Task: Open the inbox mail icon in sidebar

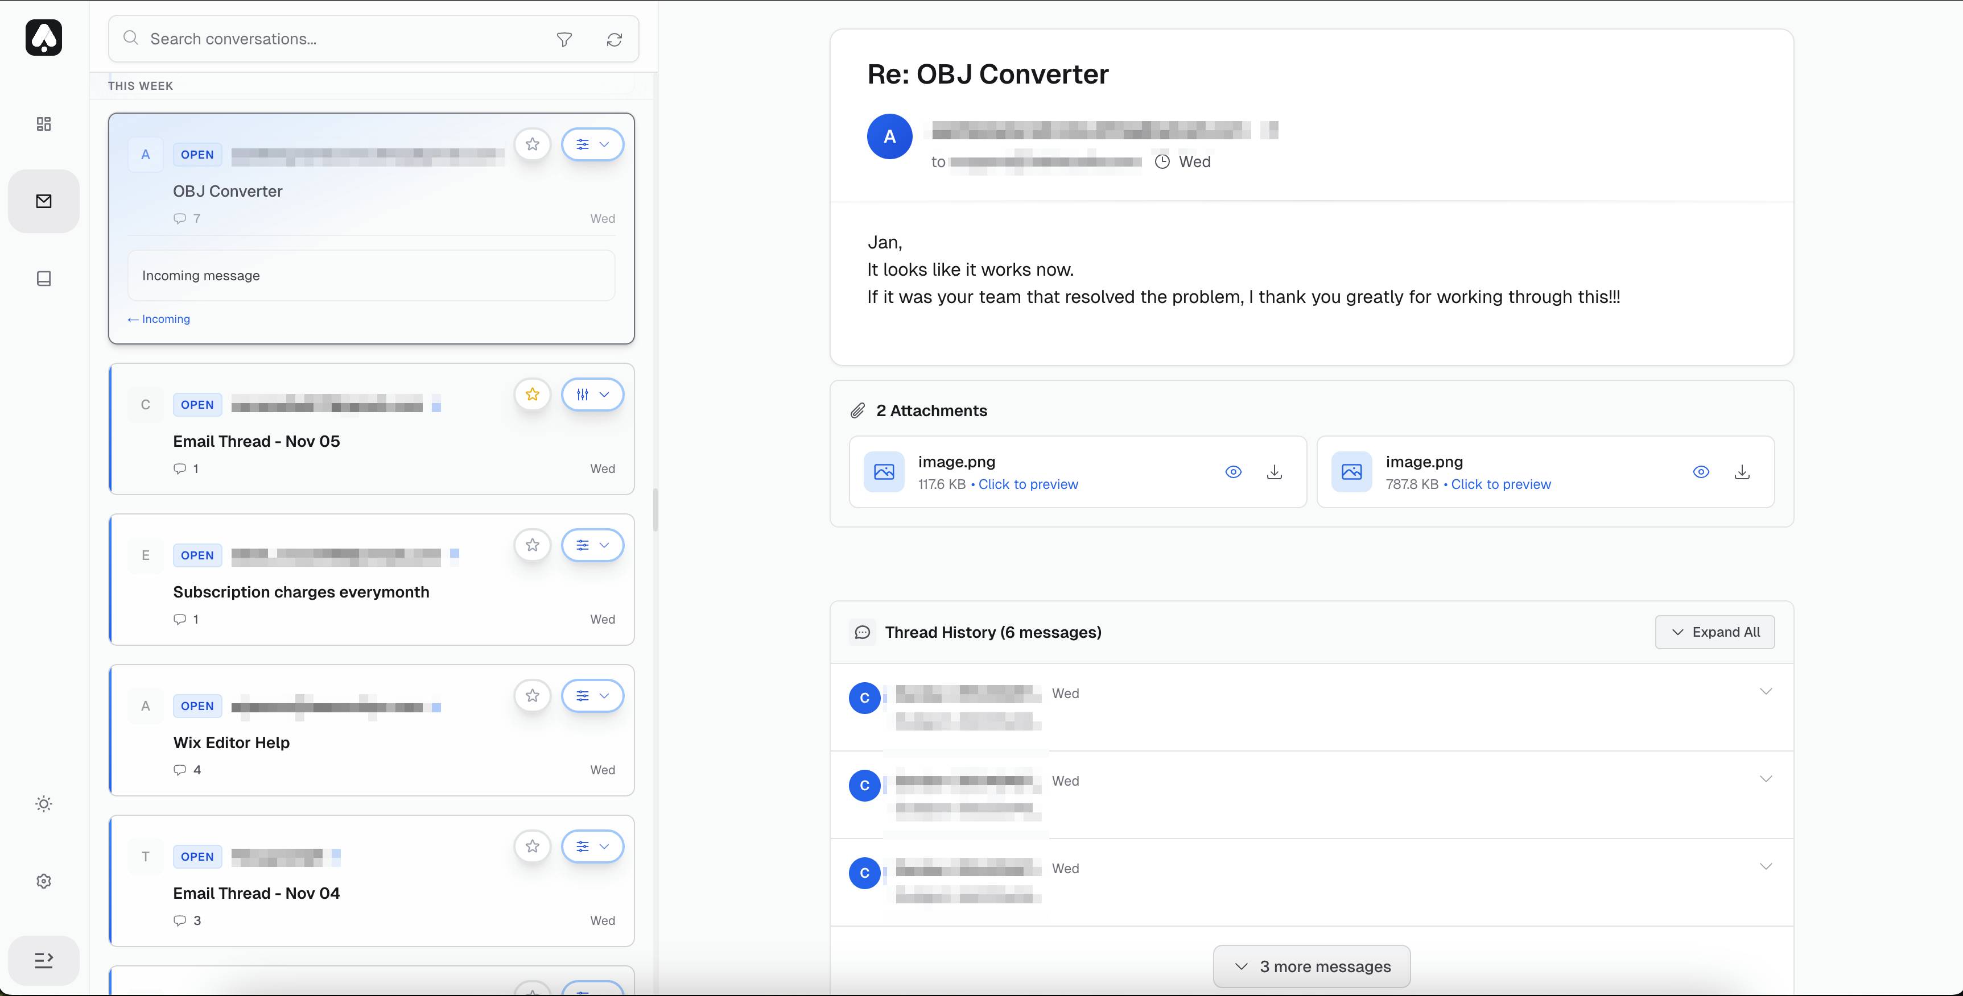Action: [43, 201]
